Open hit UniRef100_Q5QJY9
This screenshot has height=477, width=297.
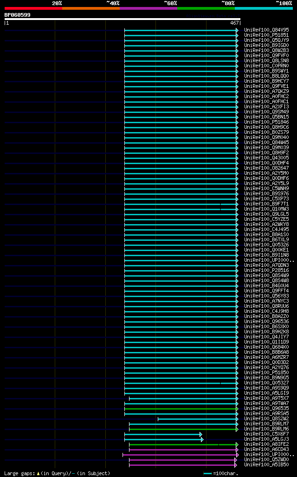pyautogui.click(x=267, y=40)
